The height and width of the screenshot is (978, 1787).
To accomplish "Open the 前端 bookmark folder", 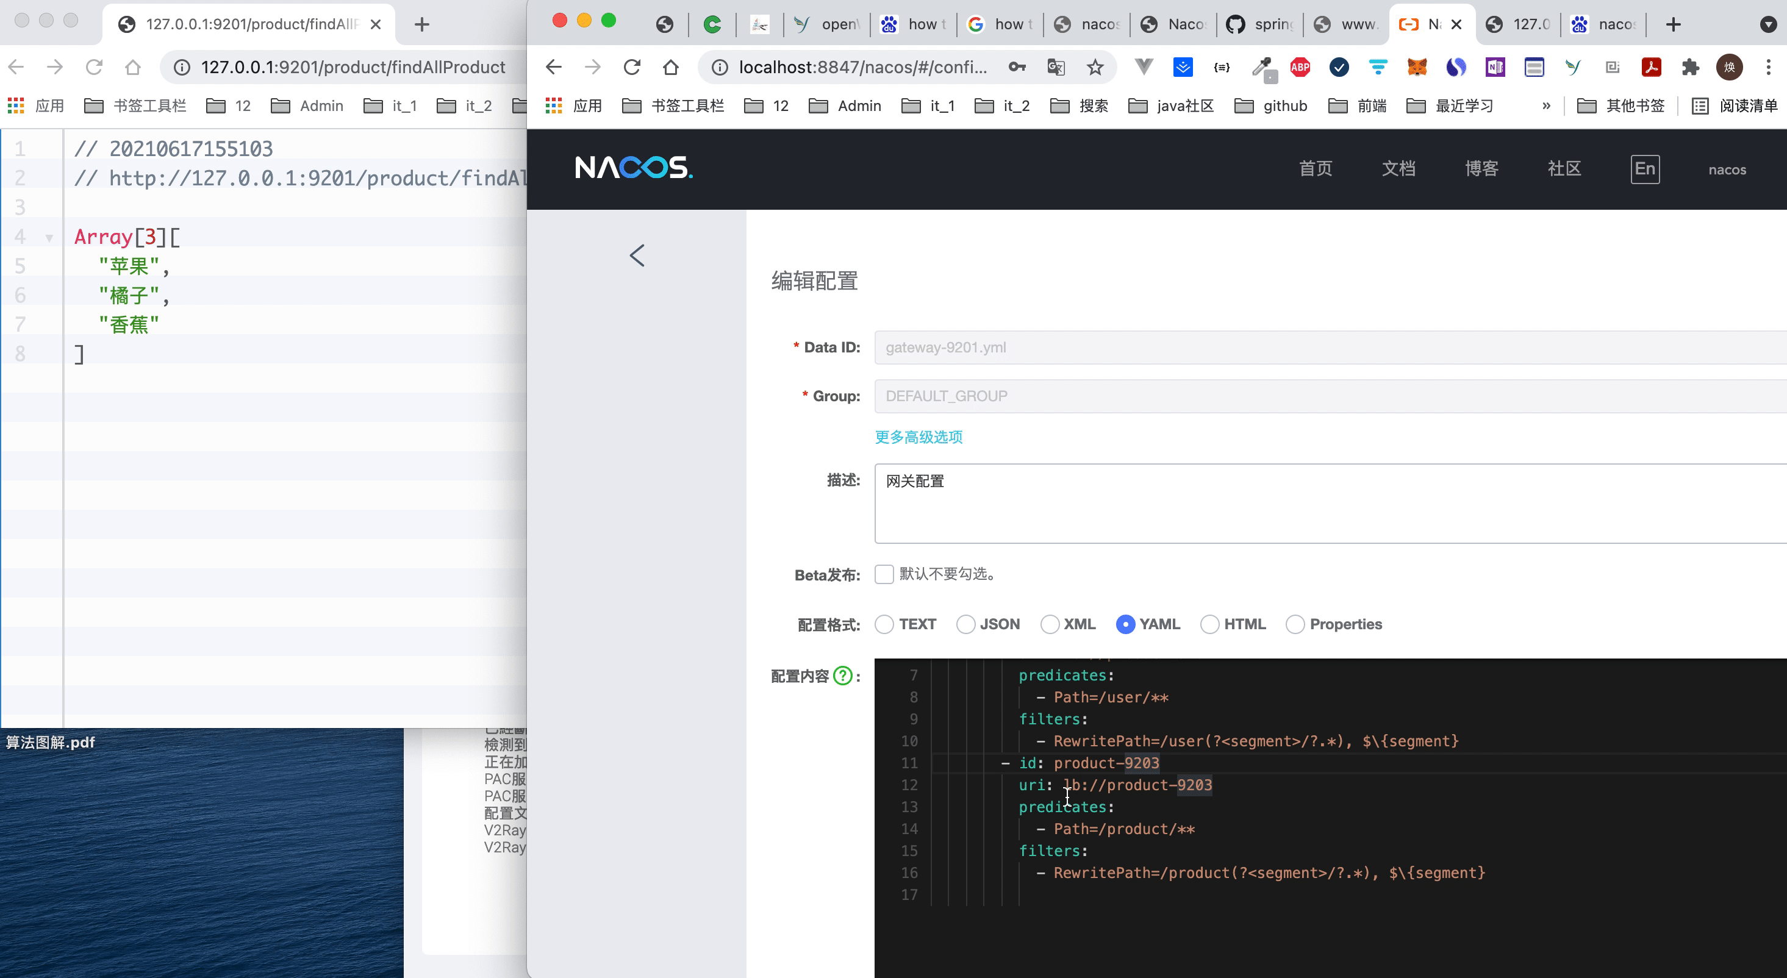I will 1357,105.
